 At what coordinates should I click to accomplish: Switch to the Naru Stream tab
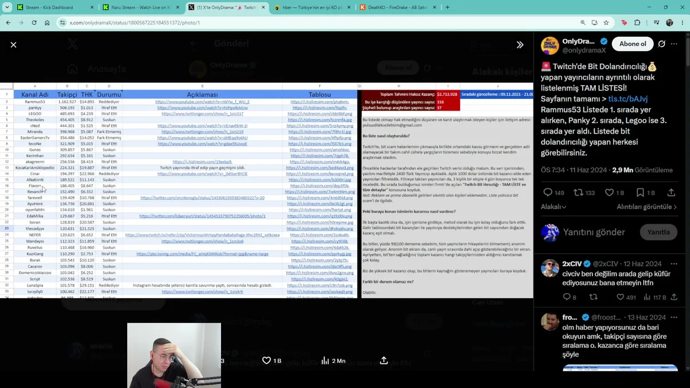pos(140,8)
